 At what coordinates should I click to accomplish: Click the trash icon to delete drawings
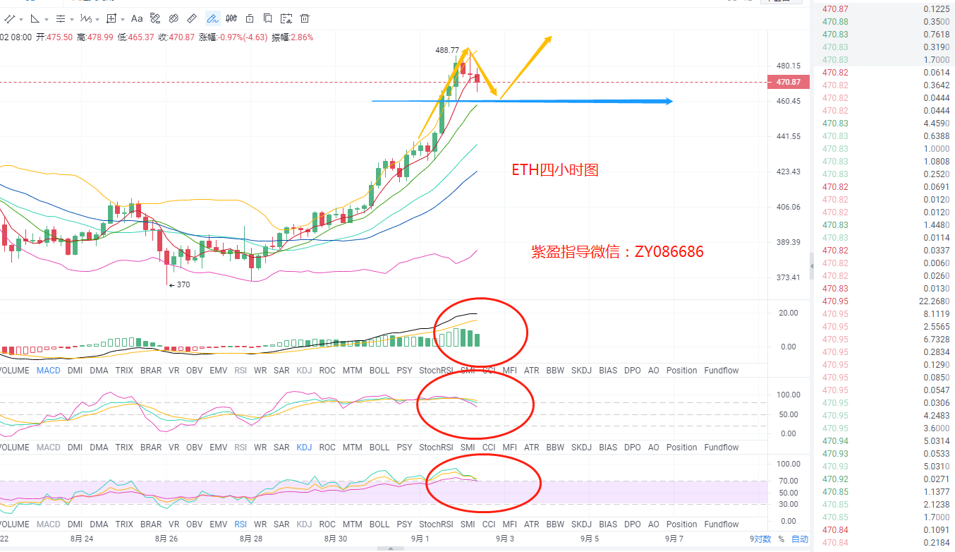[x=304, y=18]
